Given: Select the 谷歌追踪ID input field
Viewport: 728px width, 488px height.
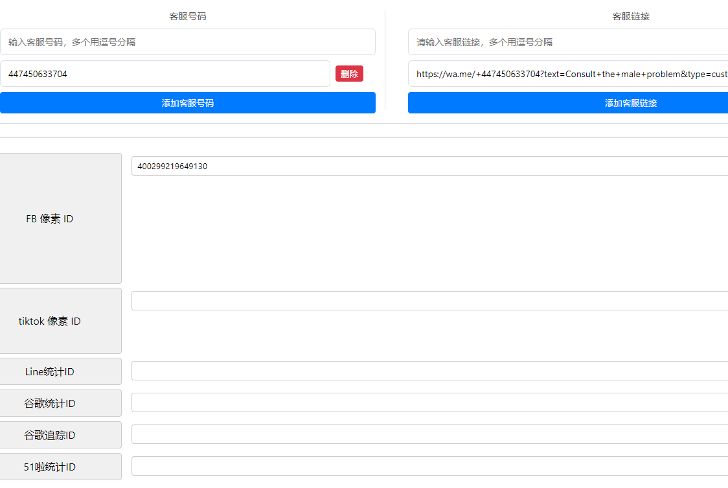Looking at the screenshot, I should [429, 434].
